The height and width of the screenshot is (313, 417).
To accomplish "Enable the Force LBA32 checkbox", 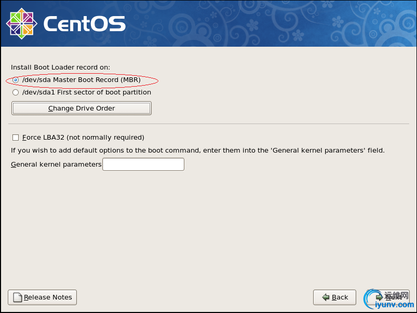I will [16, 138].
